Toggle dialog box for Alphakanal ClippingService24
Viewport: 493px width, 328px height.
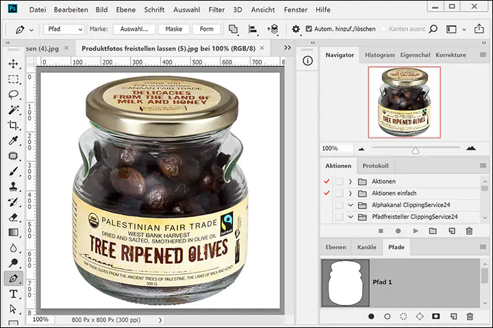tap(339, 205)
